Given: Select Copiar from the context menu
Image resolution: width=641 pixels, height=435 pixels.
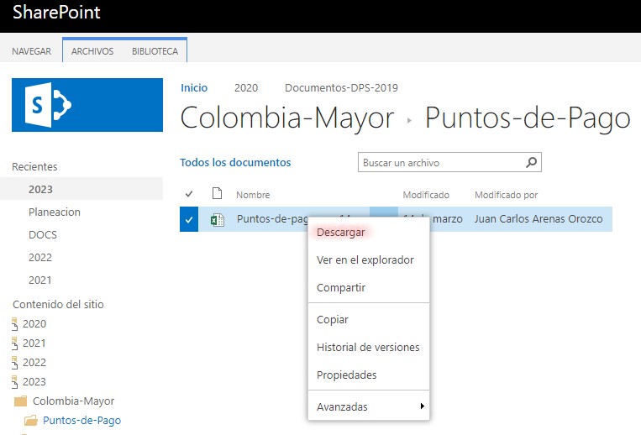Looking at the screenshot, I should [333, 319].
